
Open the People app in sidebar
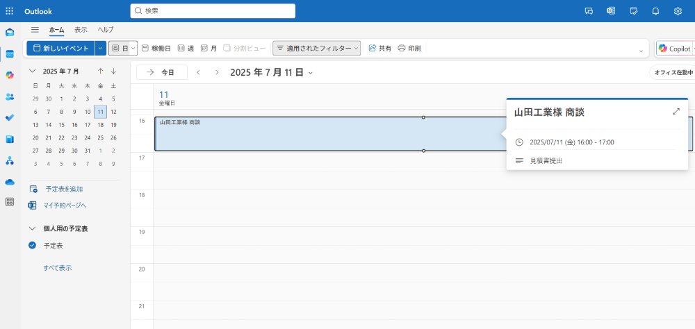pyautogui.click(x=10, y=96)
